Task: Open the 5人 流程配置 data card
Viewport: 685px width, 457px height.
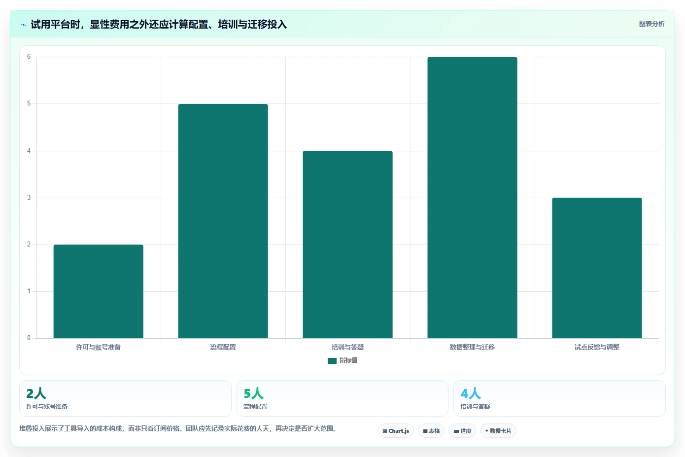Action: click(x=342, y=398)
